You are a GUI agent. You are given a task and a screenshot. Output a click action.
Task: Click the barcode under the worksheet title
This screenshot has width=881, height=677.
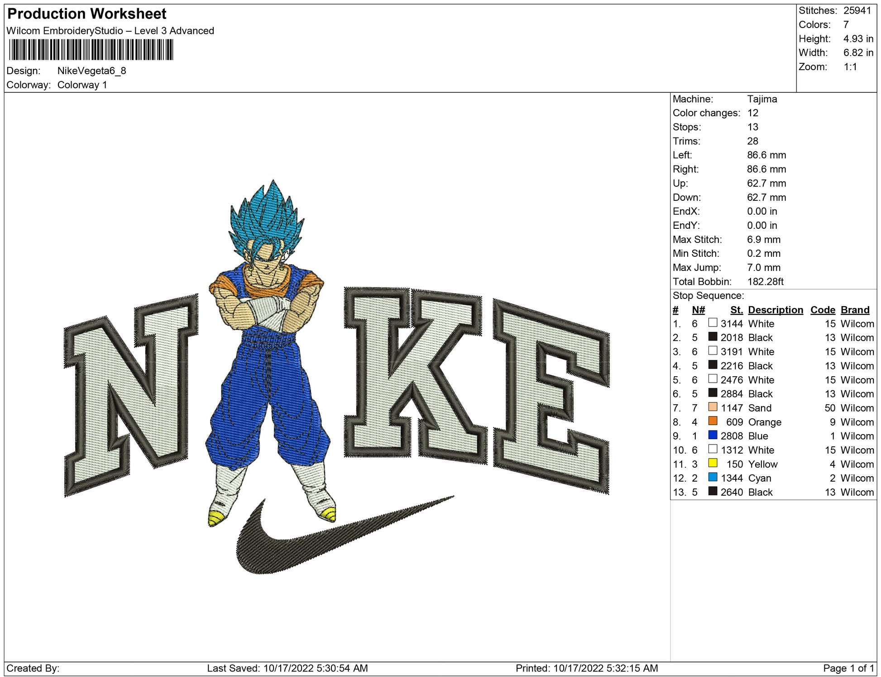coord(91,50)
